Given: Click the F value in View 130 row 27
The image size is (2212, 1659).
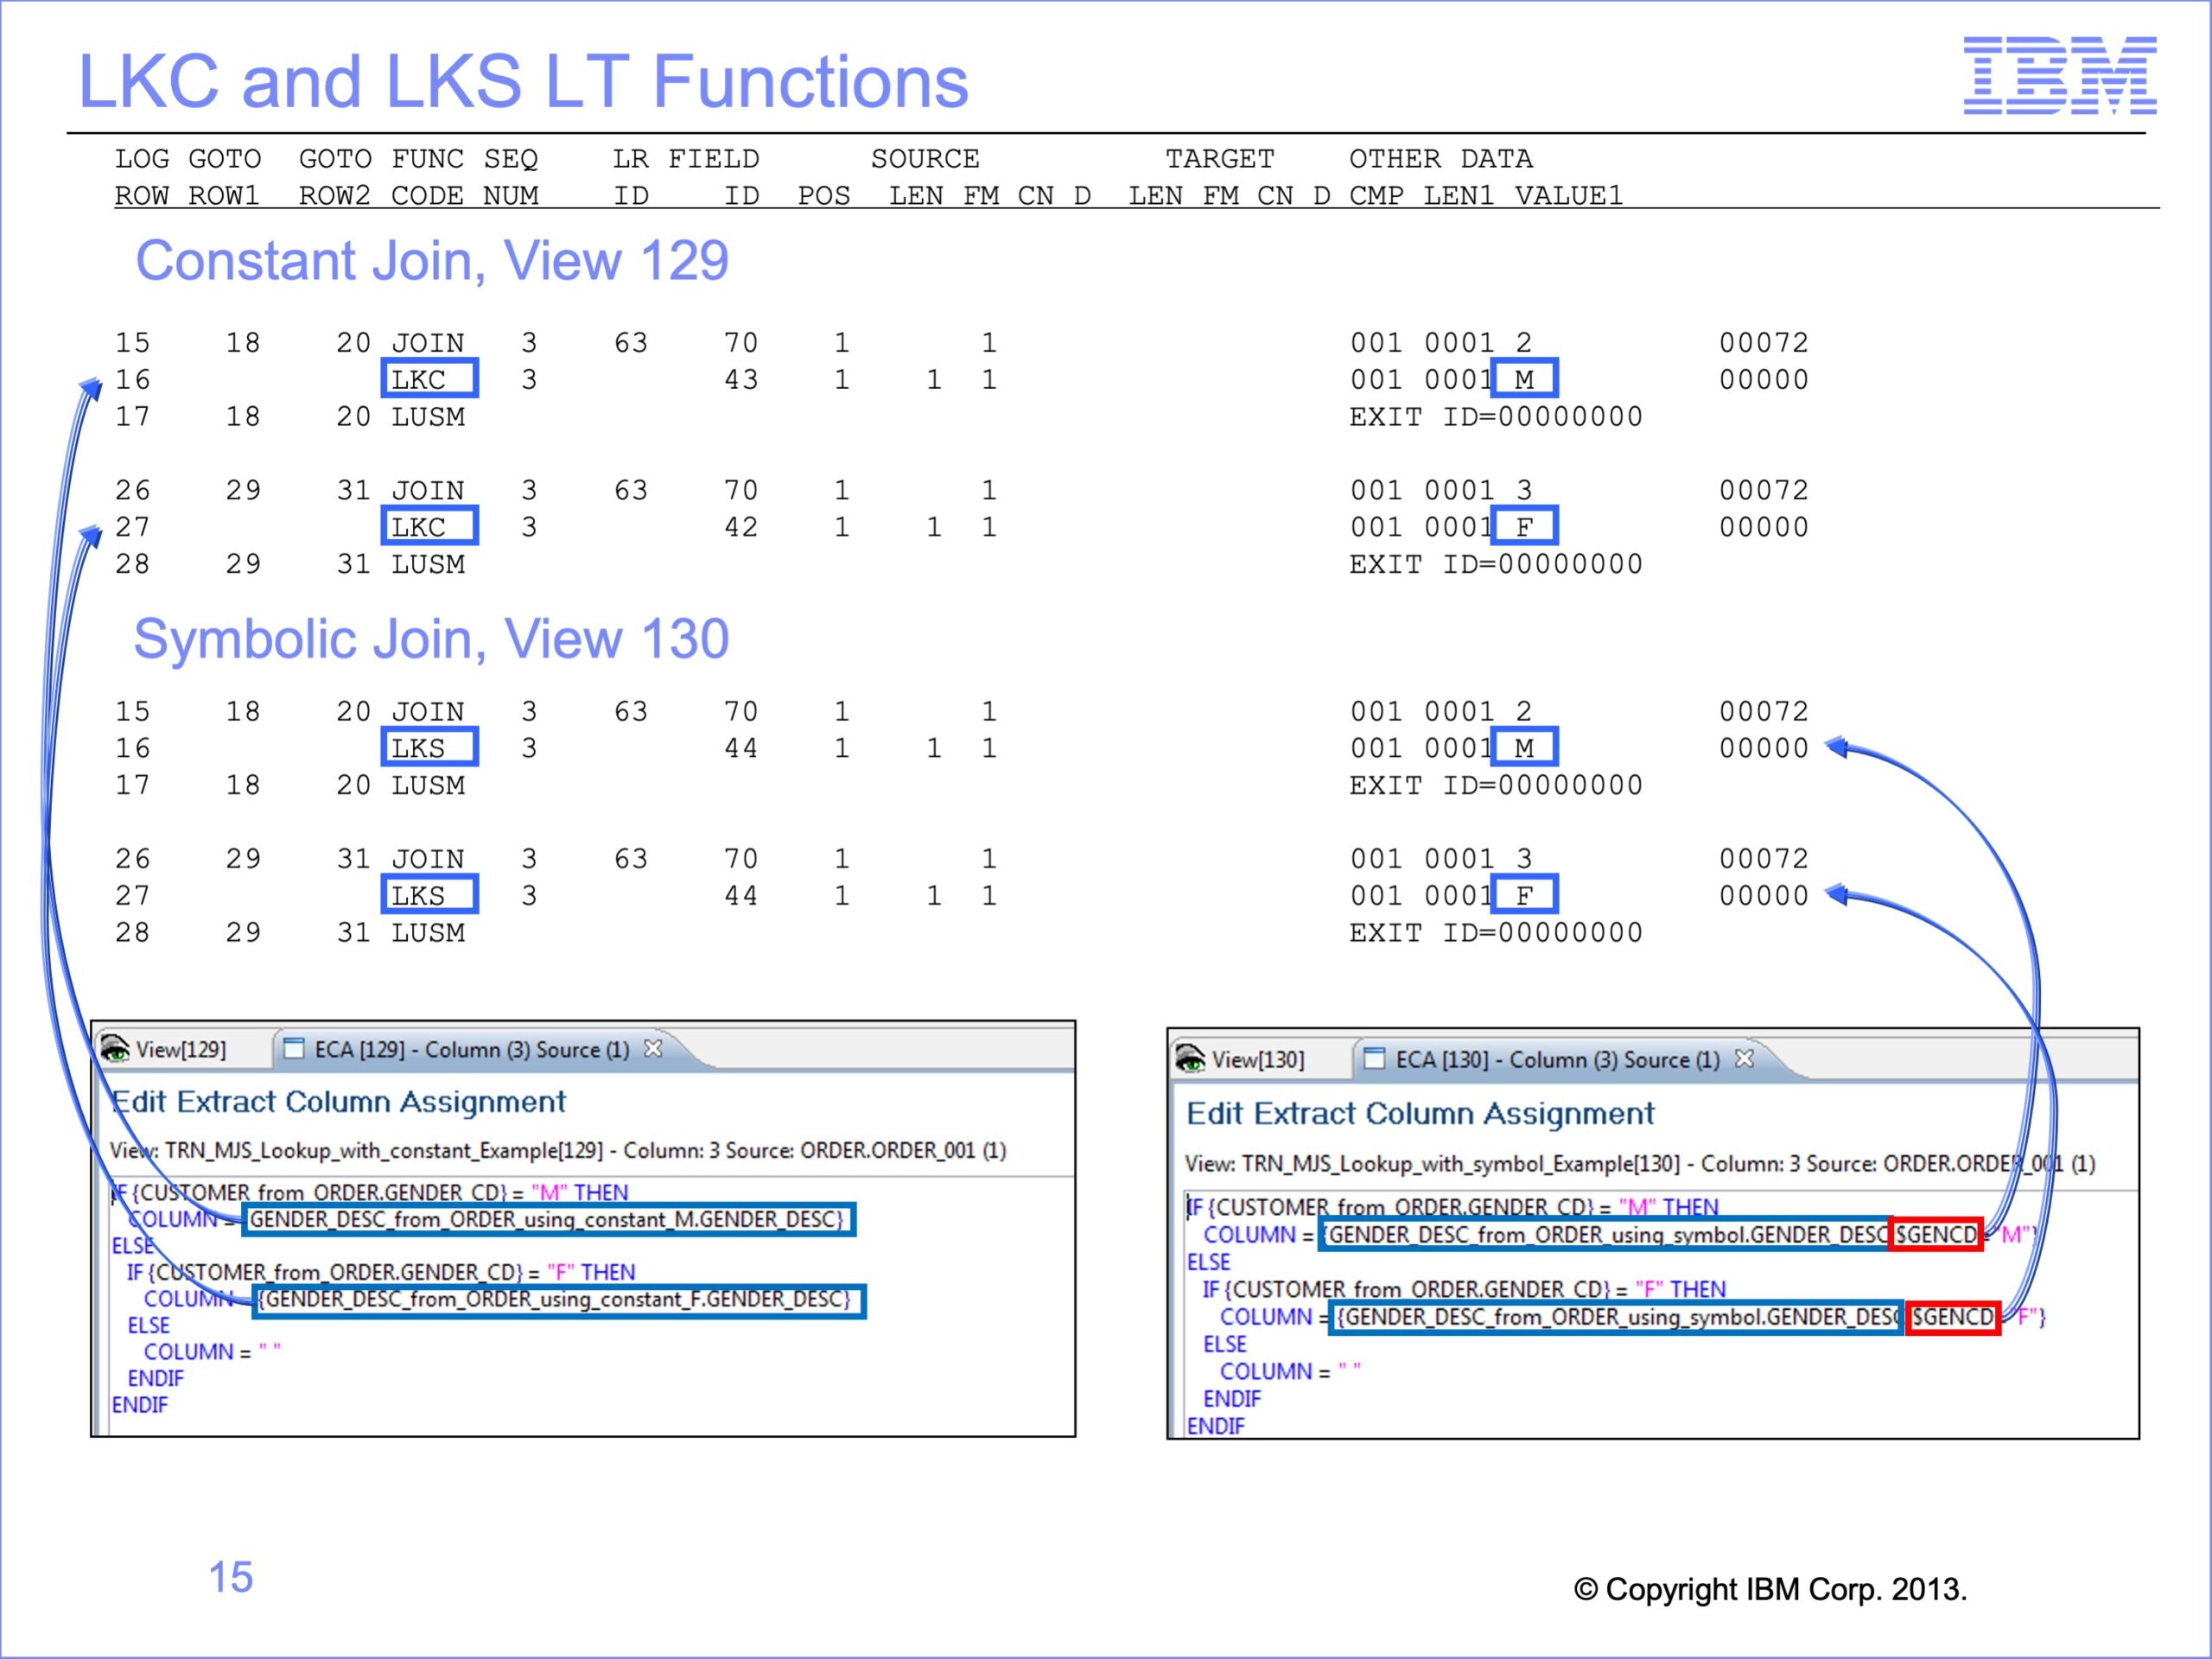Looking at the screenshot, I should pyautogui.click(x=1524, y=894).
